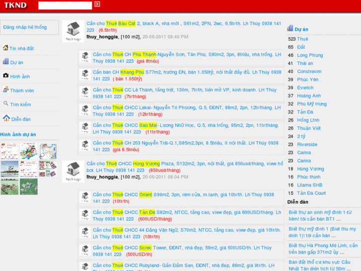Open blue map thumbnail, top row right
Screen dimensions: 361x271
pyautogui.click(x=48, y=151)
